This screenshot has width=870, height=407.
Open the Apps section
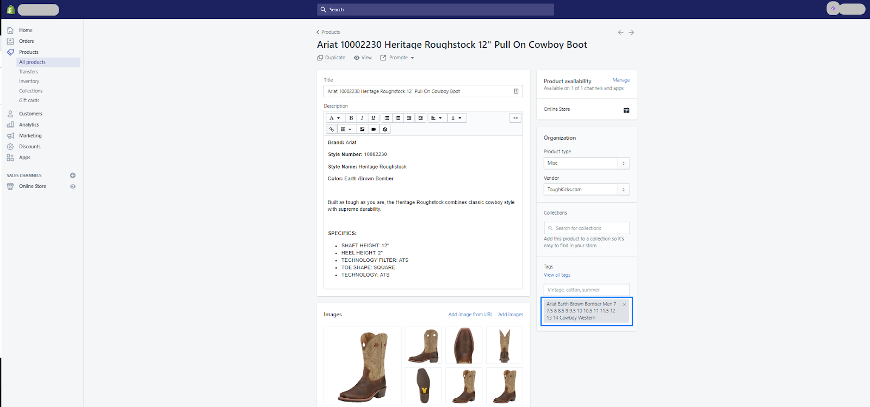[x=24, y=158]
